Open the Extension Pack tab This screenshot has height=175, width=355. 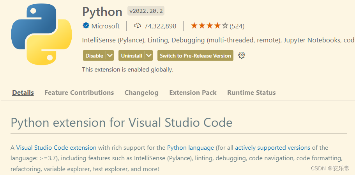click(193, 93)
